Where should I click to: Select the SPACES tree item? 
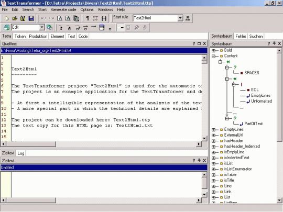tap(252, 73)
